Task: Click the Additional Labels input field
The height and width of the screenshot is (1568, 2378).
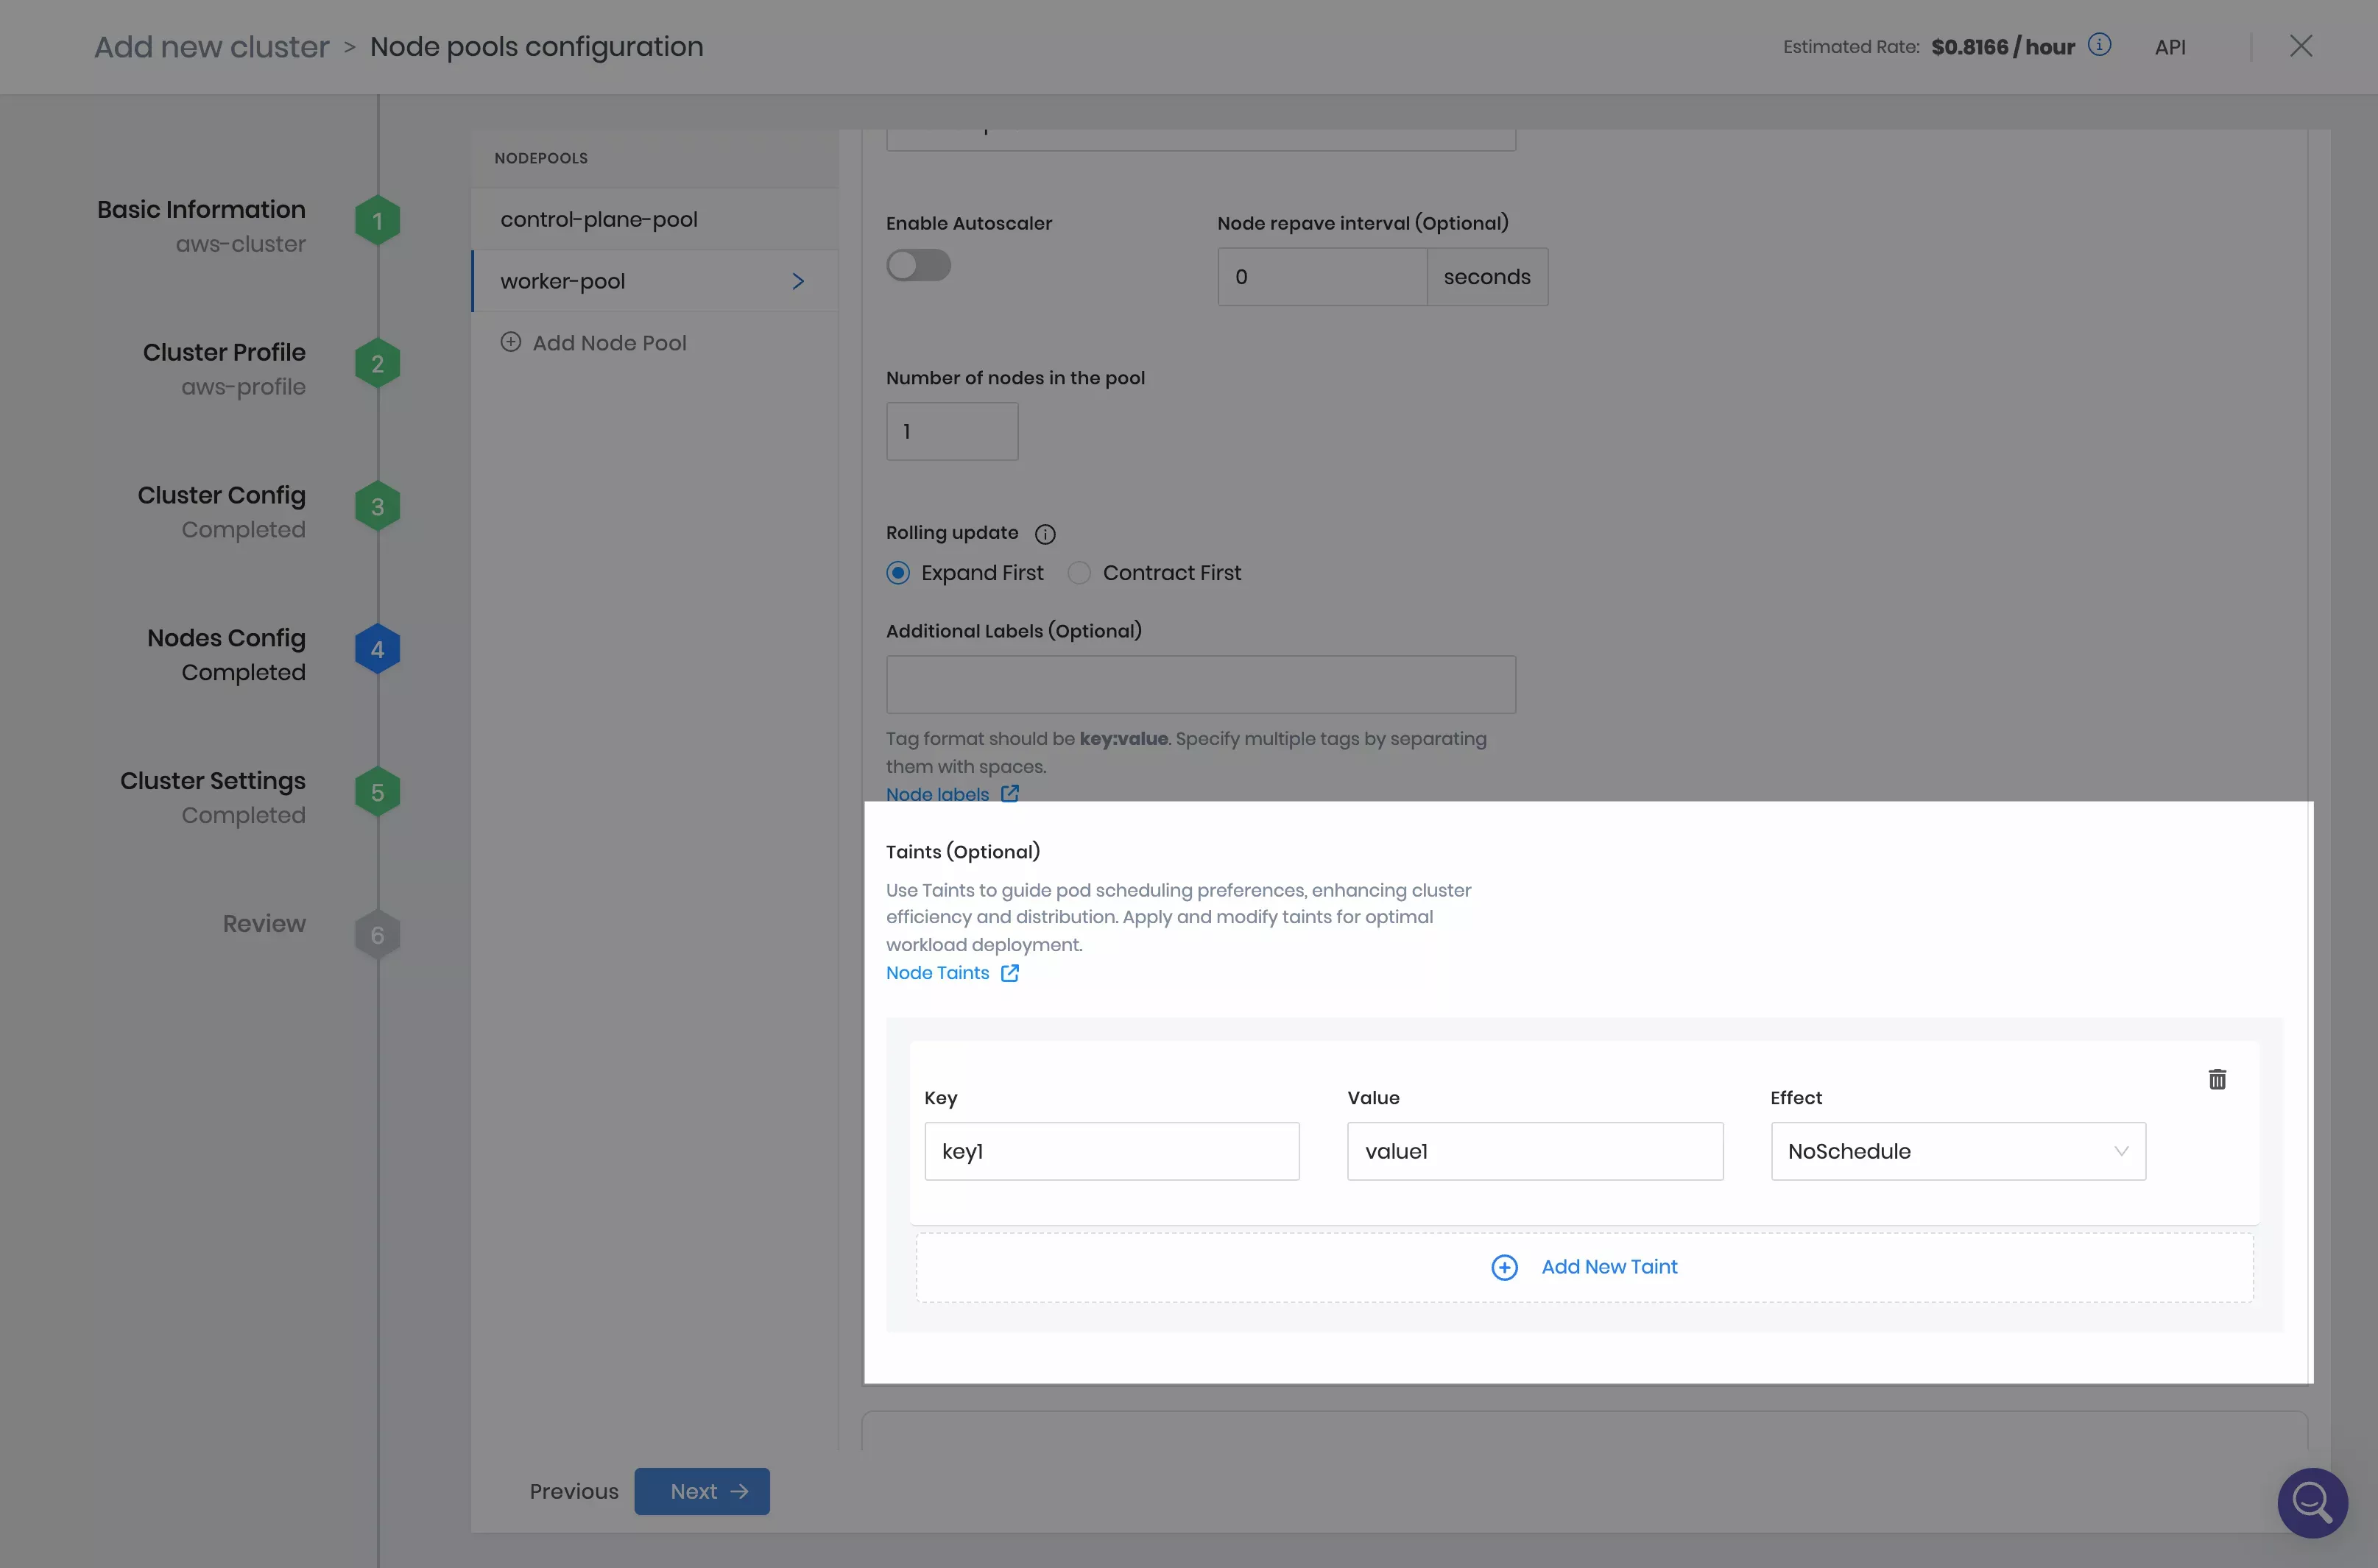Action: click(1200, 684)
